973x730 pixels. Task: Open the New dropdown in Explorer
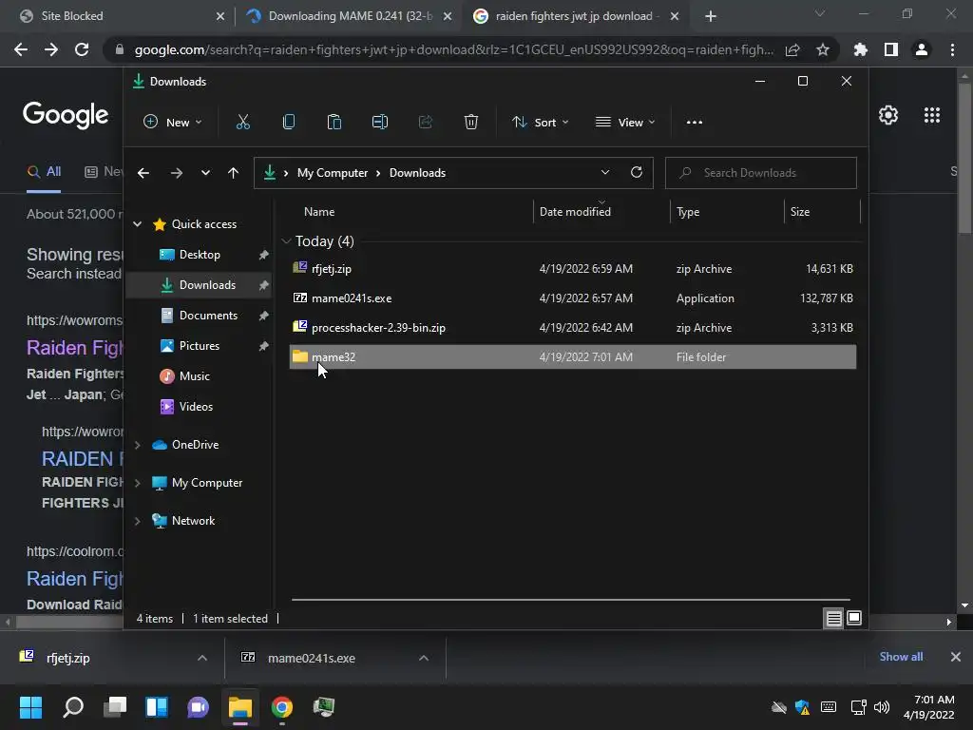pyautogui.click(x=173, y=123)
